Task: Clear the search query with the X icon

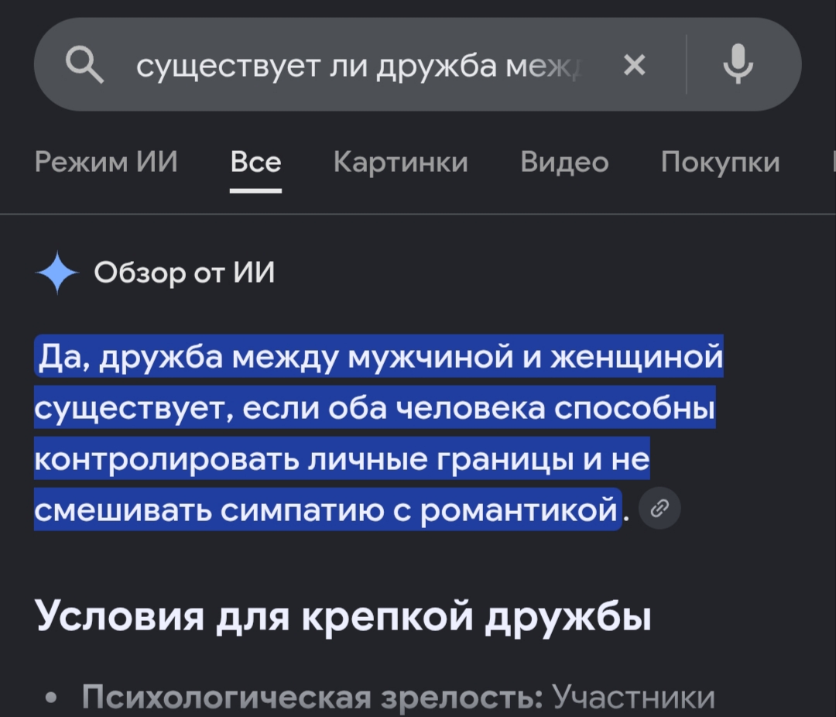Action: pos(635,65)
